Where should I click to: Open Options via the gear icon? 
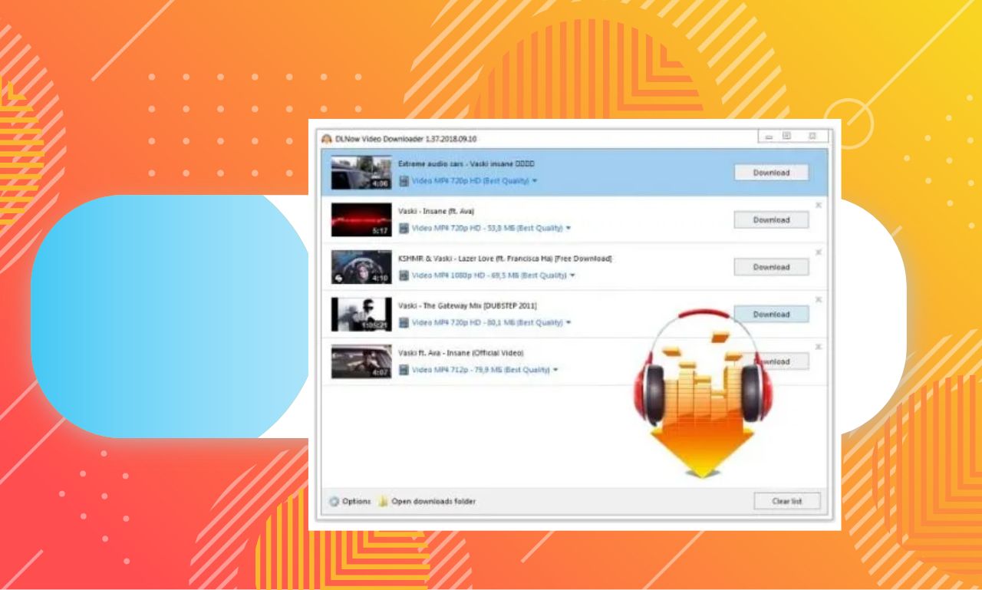coord(334,502)
